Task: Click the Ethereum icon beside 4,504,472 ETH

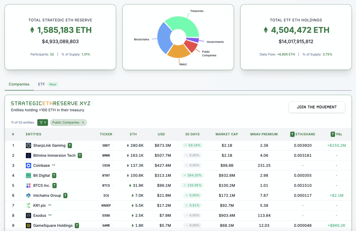Action: pyautogui.click(x=266, y=30)
